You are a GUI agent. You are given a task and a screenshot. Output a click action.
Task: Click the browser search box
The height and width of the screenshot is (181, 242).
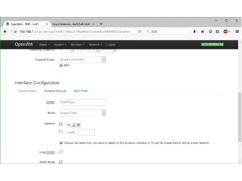coord(168,31)
